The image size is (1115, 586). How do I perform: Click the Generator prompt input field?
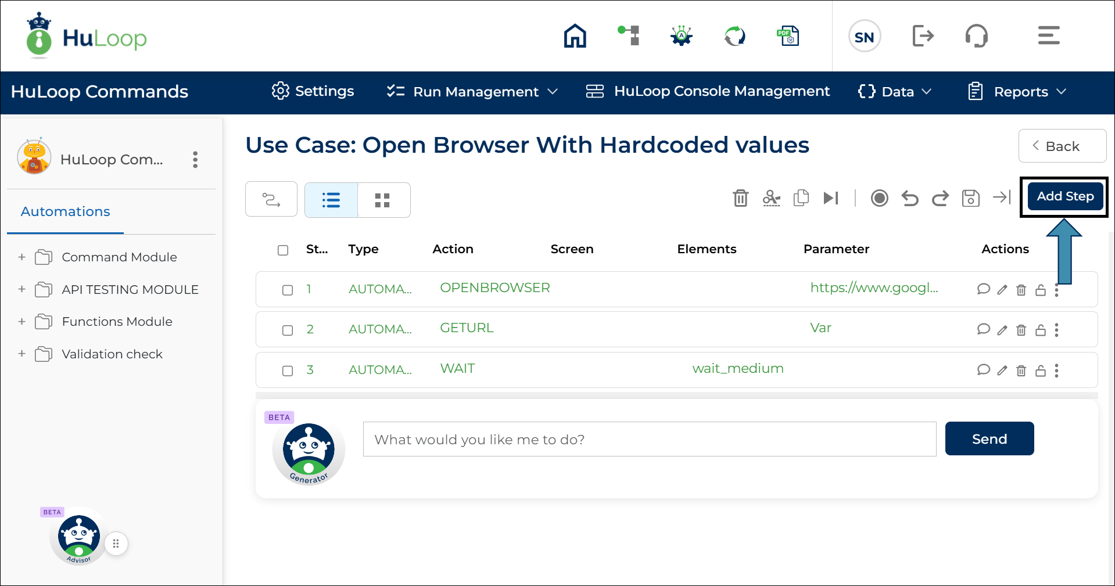[x=649, y=439]
